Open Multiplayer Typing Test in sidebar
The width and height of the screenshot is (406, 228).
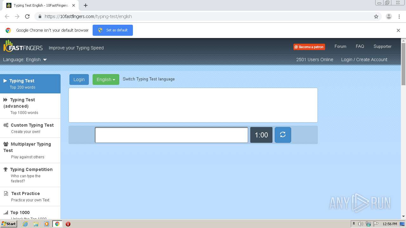(x=30, y=150)
